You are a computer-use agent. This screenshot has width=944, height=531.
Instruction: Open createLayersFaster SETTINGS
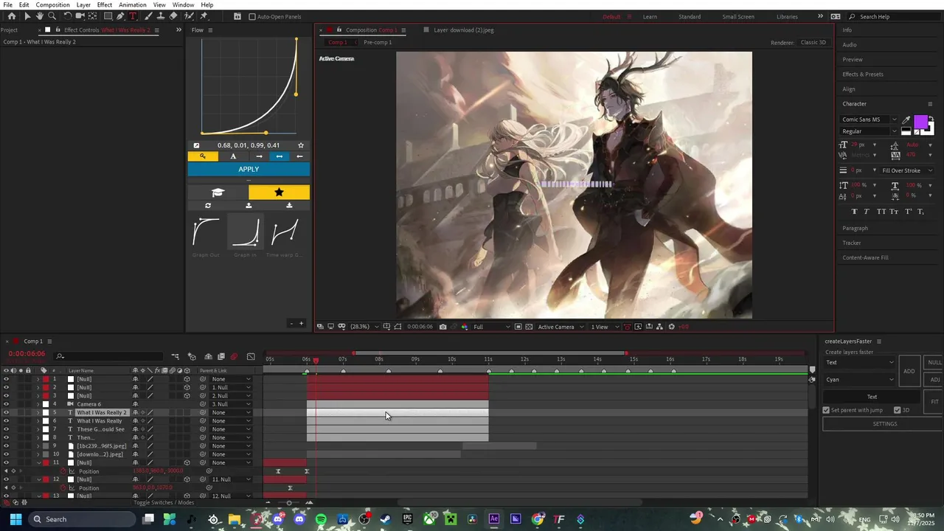pos(884,424)
